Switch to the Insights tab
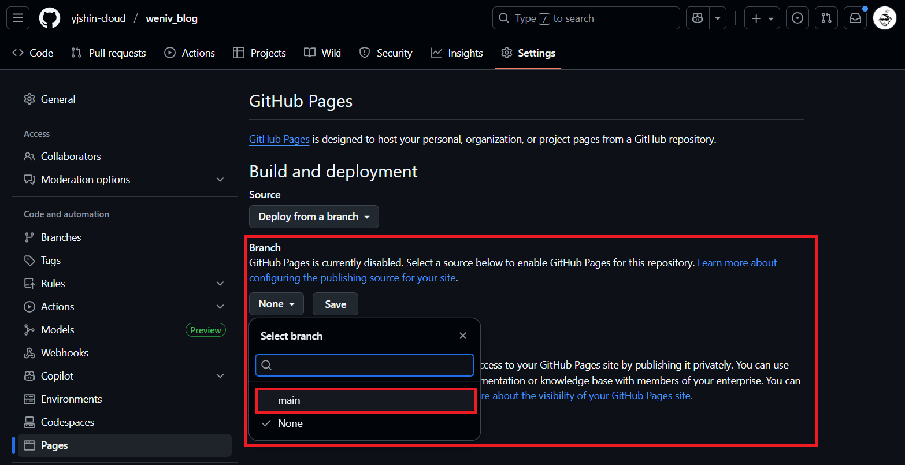905x465 pixels. (x=457, y=53)
